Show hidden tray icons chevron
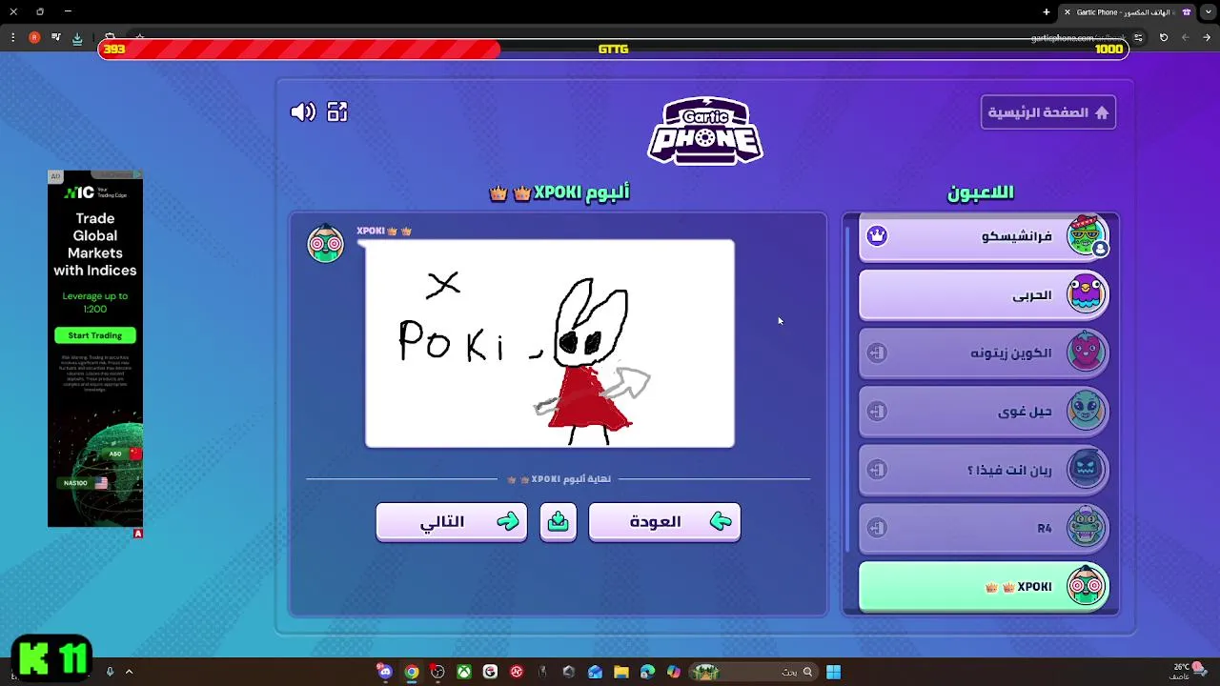Screen dimensions: 1220x686 point(129,672)
